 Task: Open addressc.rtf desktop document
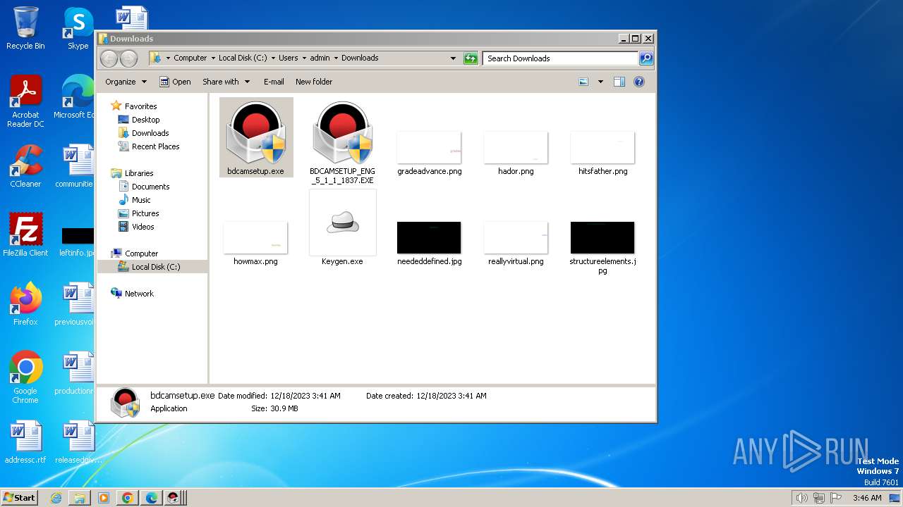click(x=25, y=442)
